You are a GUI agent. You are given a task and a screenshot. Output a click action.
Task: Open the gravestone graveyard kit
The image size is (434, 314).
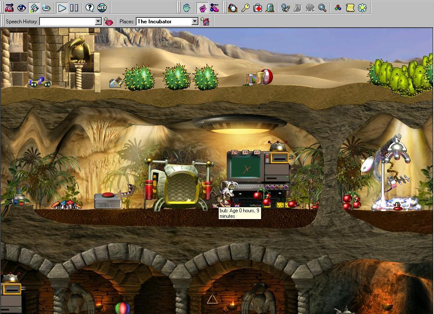(x=270, y=8)
